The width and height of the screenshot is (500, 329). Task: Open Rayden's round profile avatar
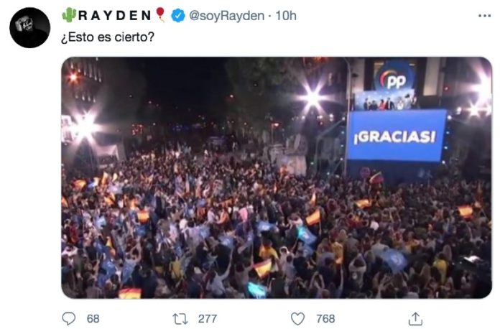(x=29, y=28)
